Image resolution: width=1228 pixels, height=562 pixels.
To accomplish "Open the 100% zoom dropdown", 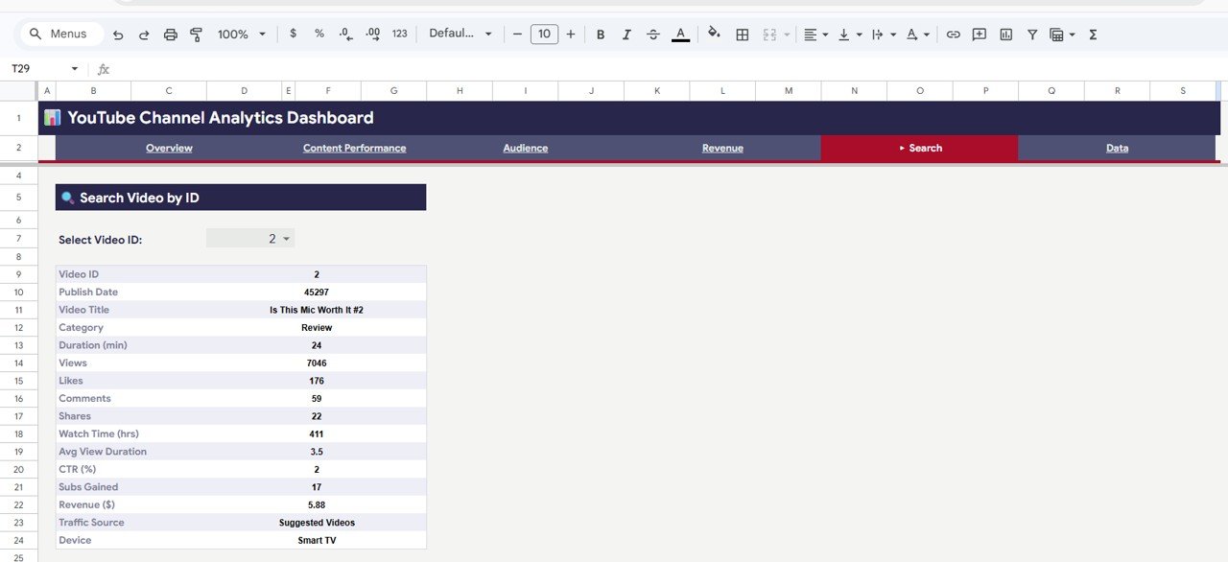I will coord(242,35).
